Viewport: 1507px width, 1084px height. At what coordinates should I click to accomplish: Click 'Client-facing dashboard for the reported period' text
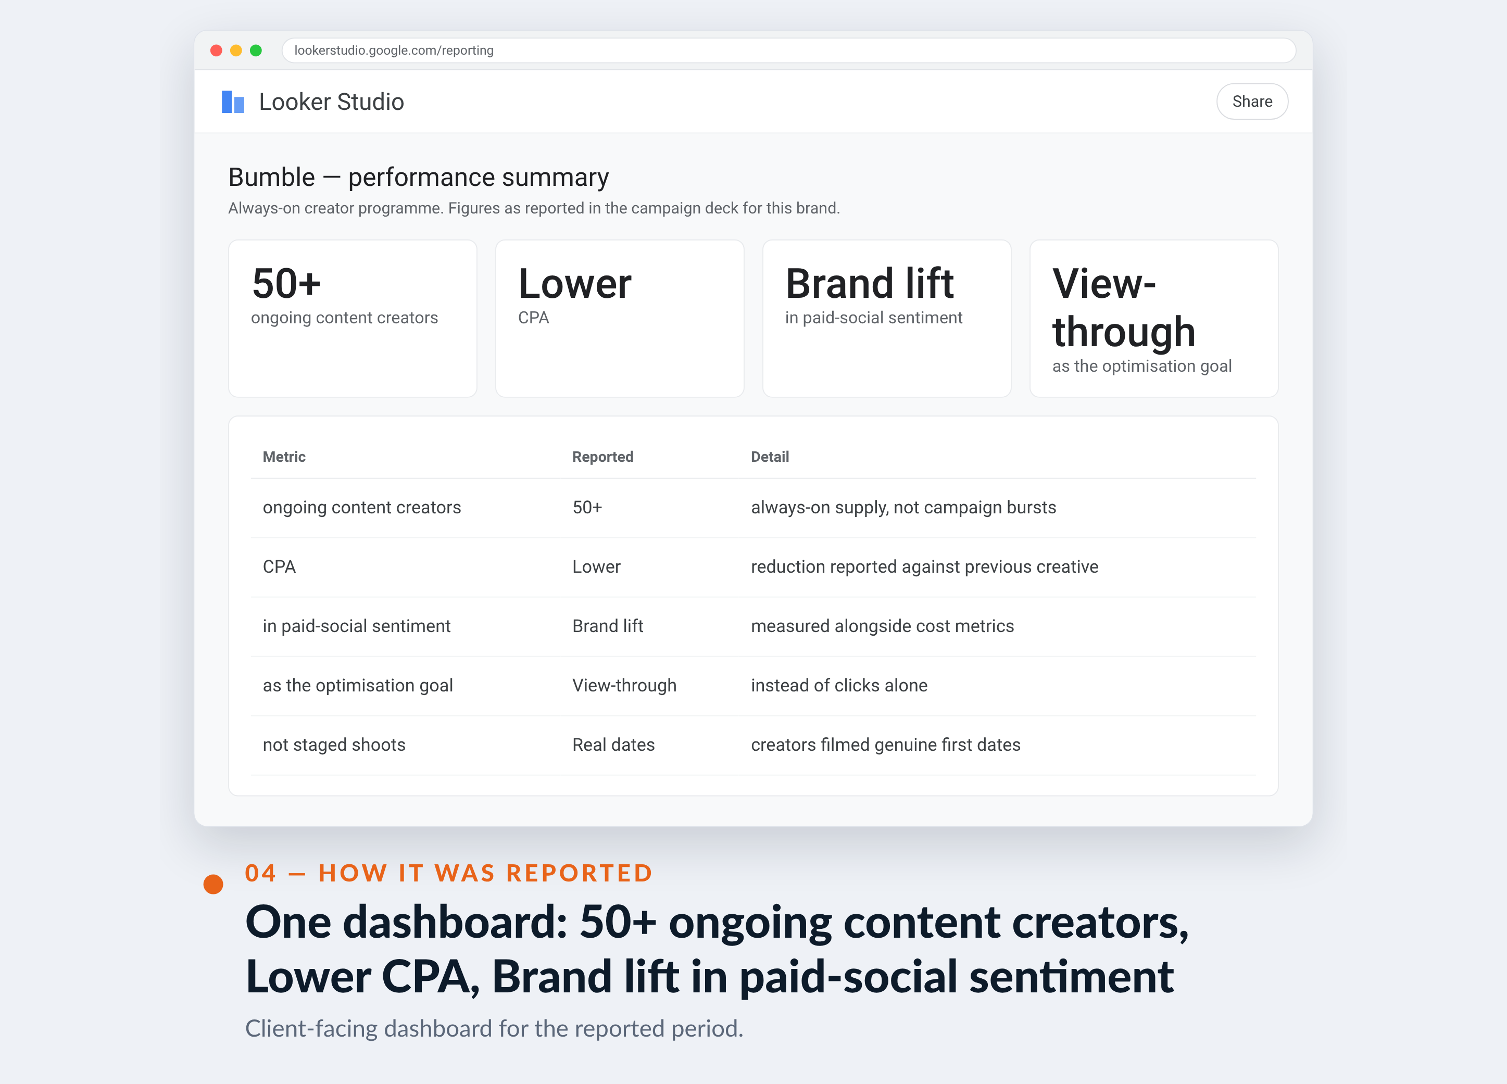click(494, 1029)
